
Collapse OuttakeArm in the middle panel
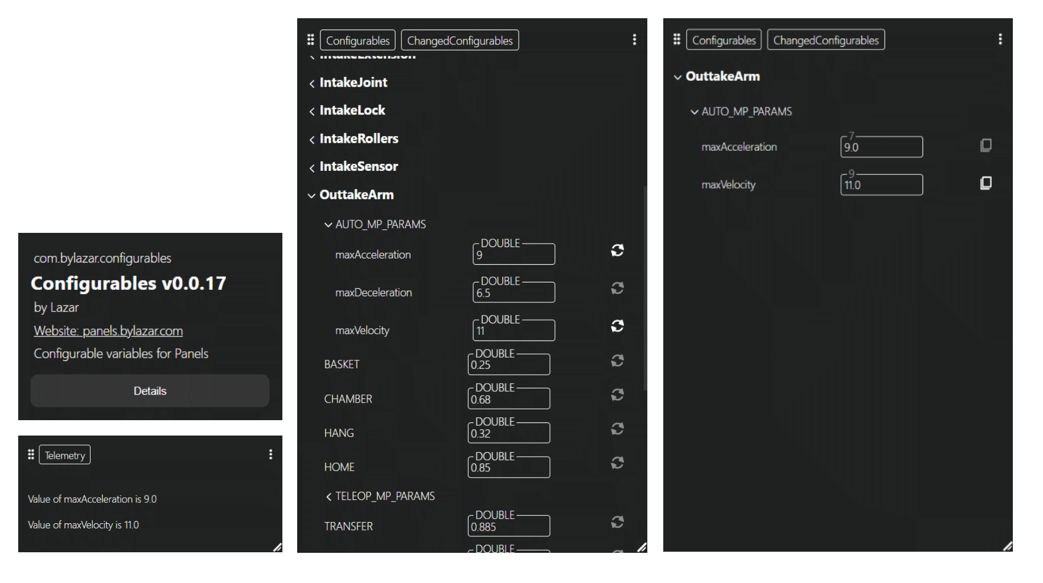coord(351,195)
